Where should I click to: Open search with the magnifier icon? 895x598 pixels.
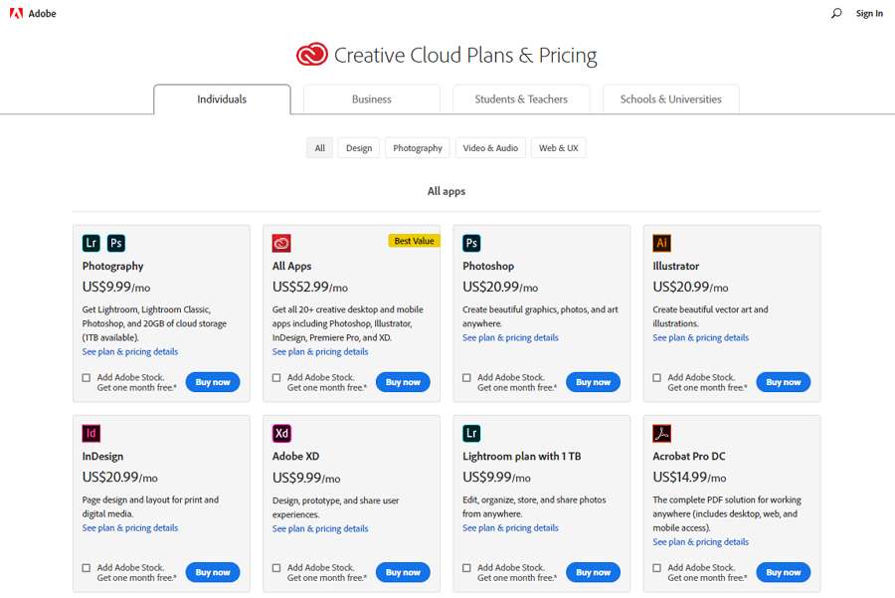point(836,13)
